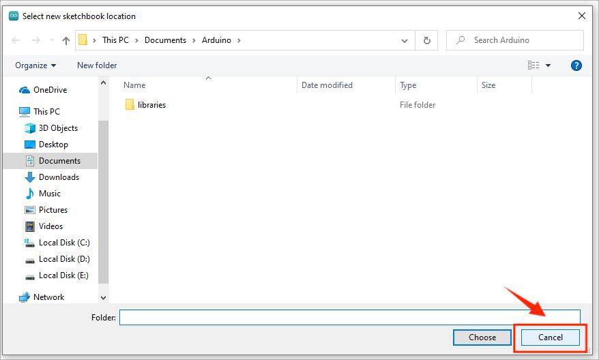Screen dimensions: 599x360
Task: Click the OneDrive cloud icon
Action: coord(25,90)
